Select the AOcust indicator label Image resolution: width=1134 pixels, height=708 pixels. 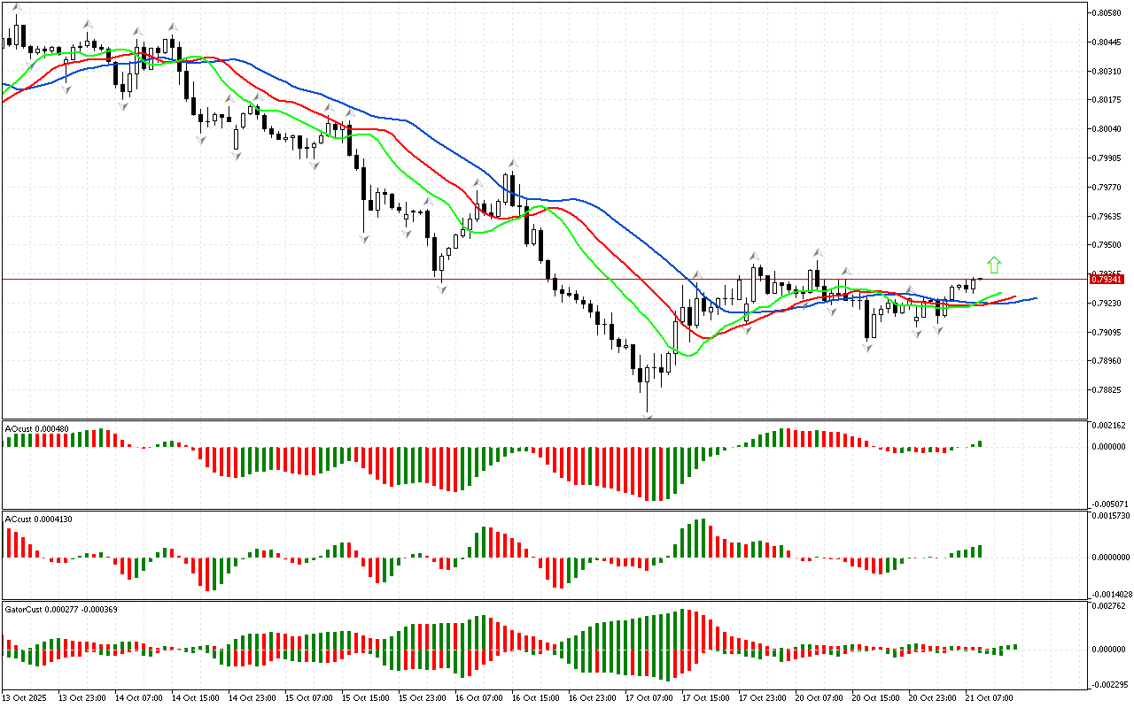point(36,429)
